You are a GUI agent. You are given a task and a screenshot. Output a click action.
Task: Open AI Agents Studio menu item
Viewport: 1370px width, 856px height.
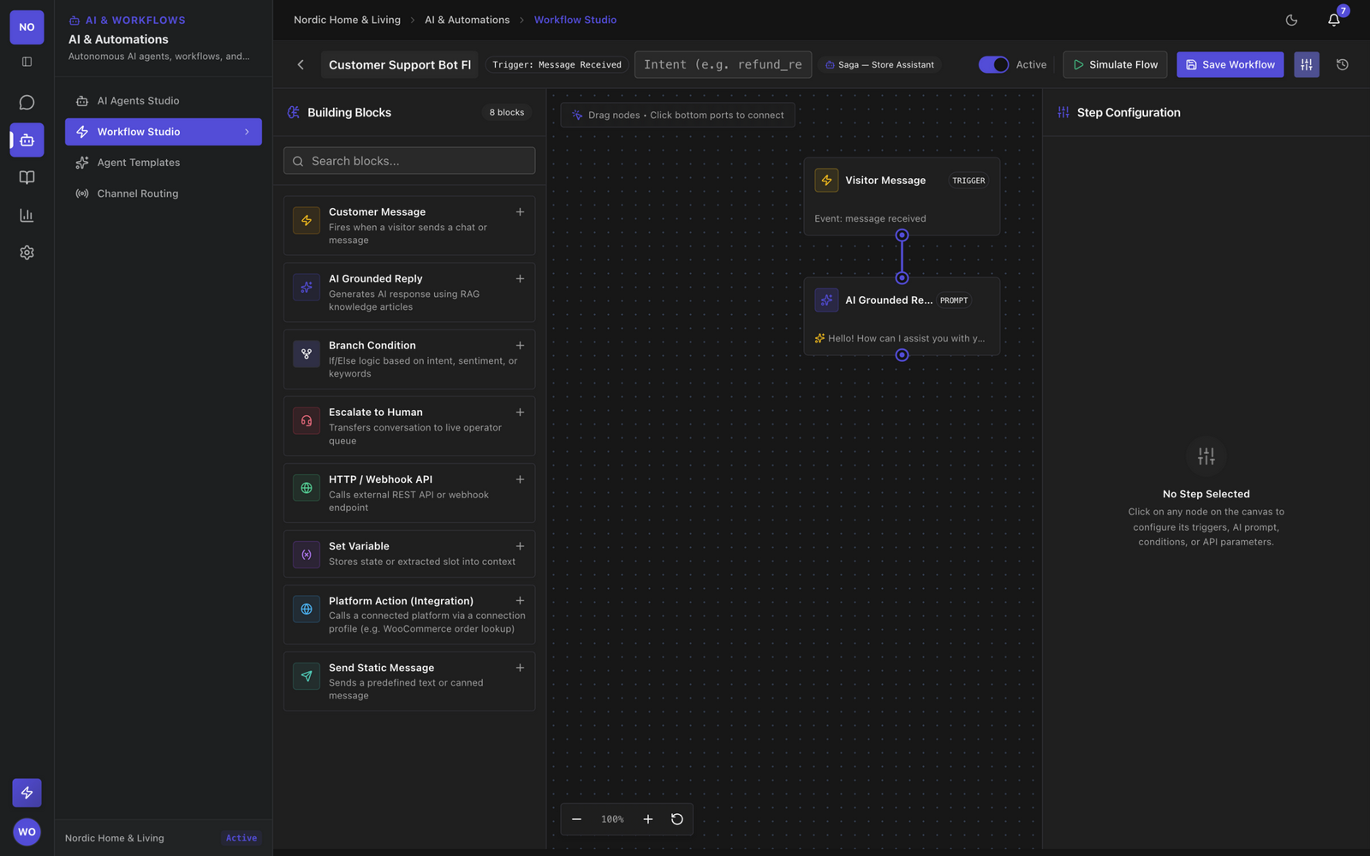point(164,101)
